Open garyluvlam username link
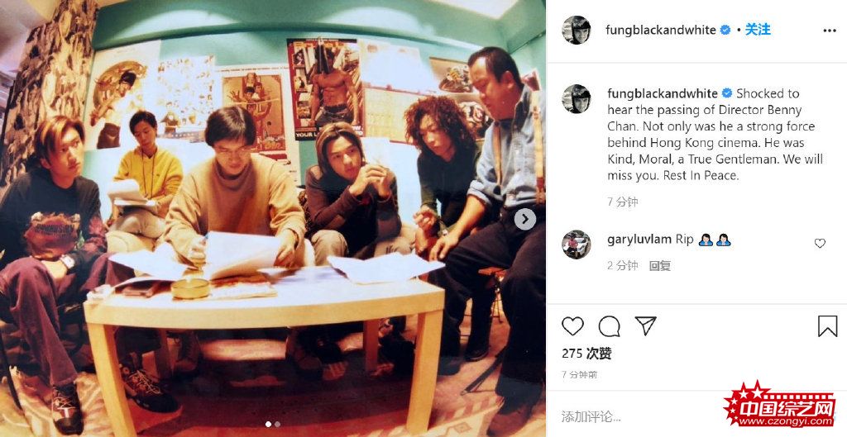 click(x=639, y=240)
